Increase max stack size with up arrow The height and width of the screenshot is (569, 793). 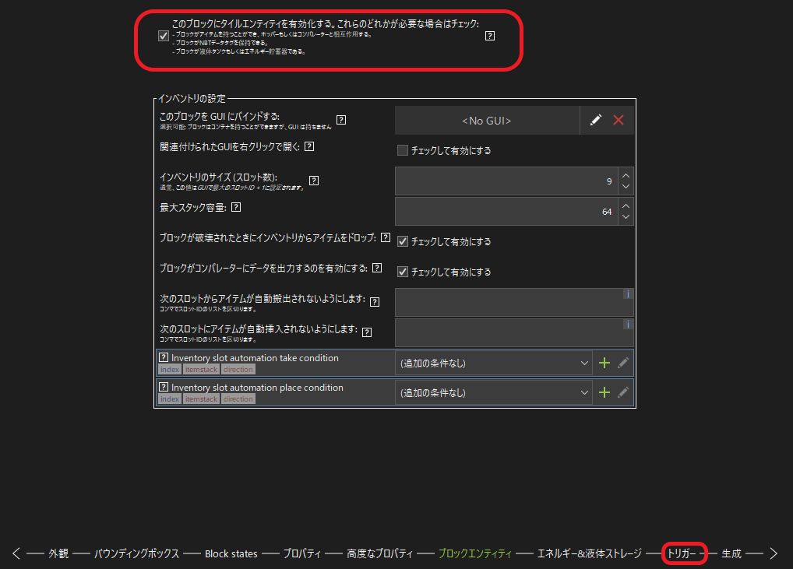click(626, 205)
